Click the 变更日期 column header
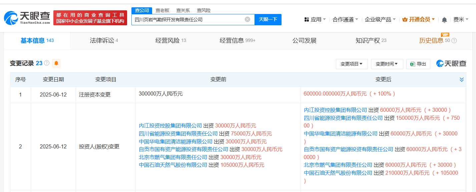 tap(53, 80)
